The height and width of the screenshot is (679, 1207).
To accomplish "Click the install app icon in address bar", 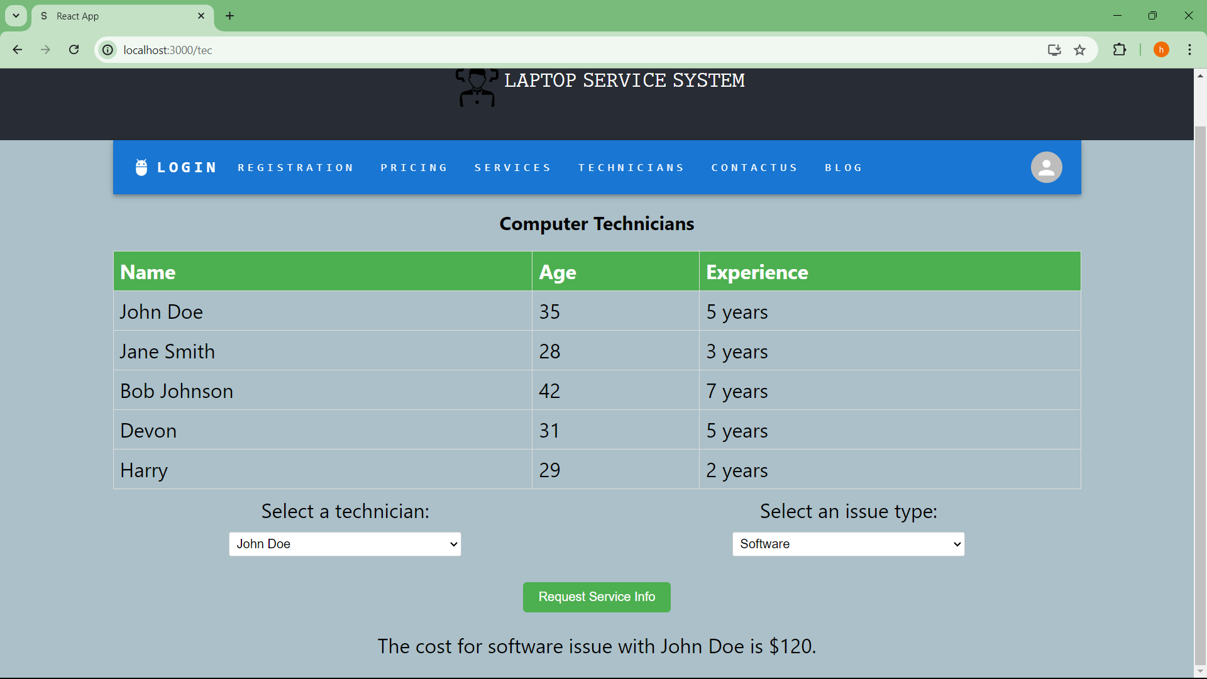I will point(1054,50).
